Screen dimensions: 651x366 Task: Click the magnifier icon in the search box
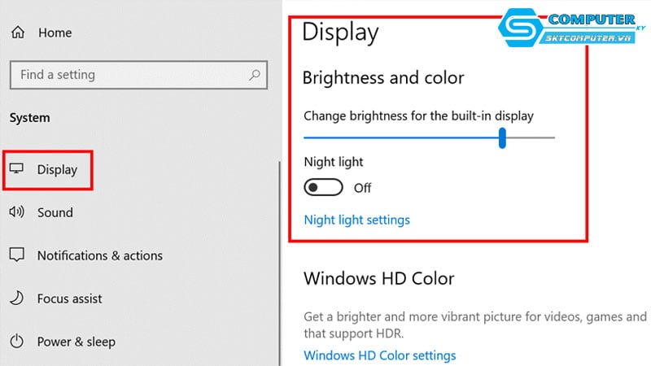point(255,75)
